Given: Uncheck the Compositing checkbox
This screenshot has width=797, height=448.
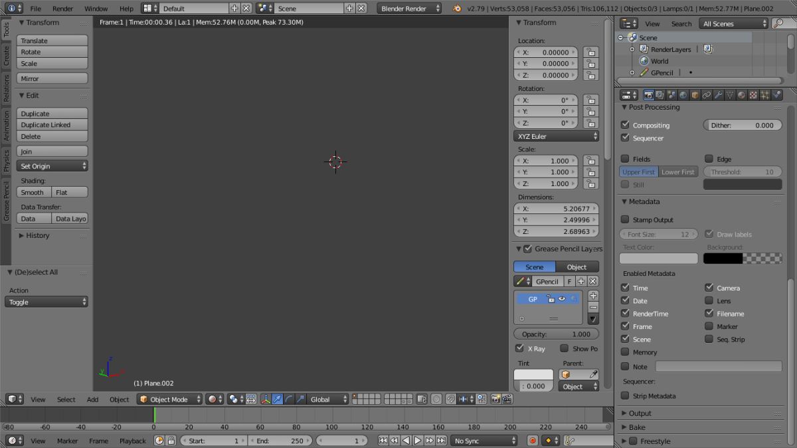Looking at the screenshot, I should point(625,125).
